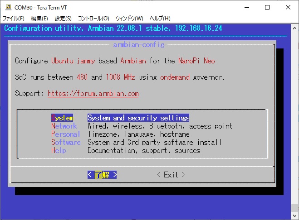Select the Software menu entry
Viewport: 299px width, 220px height.
tap(66, 142)
